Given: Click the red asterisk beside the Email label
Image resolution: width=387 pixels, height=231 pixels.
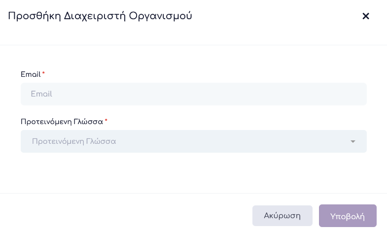Looking at the screenshot, I should 43,74.
